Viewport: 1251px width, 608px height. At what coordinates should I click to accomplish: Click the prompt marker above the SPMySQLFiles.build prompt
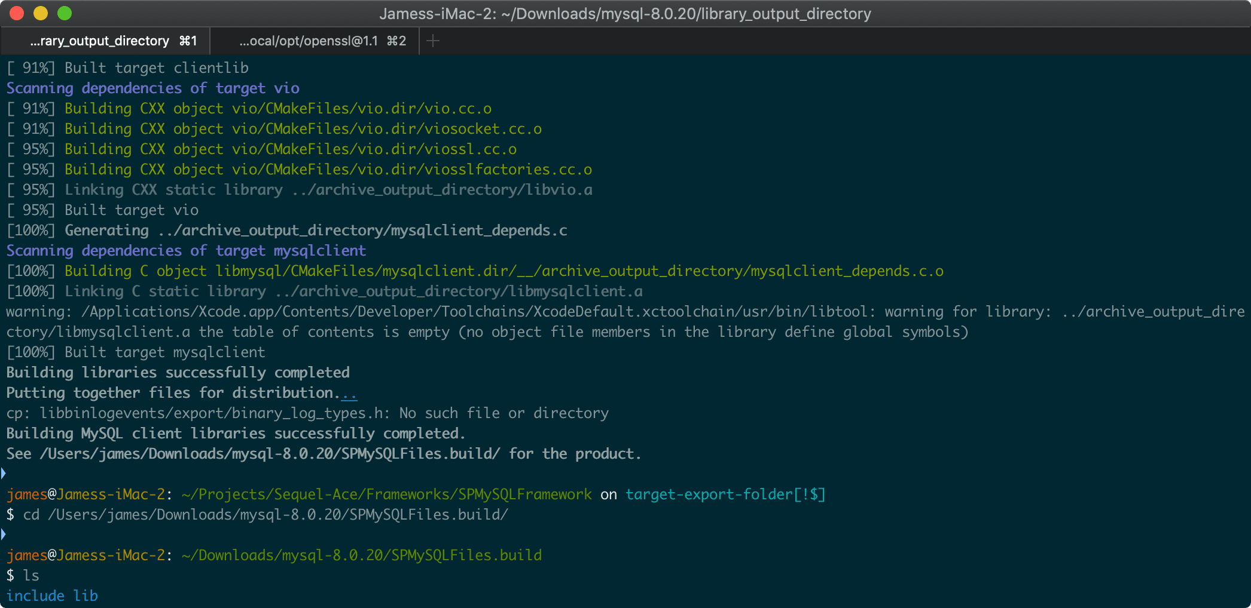(4, 535)
